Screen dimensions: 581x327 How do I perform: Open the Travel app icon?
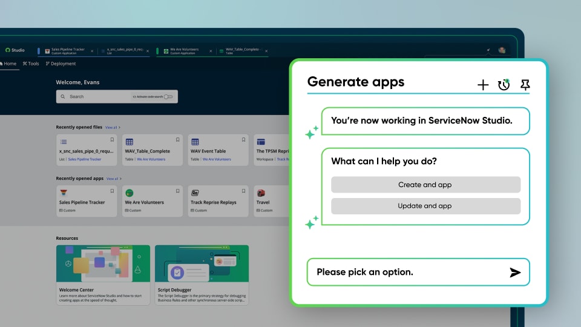pos(261,193)
